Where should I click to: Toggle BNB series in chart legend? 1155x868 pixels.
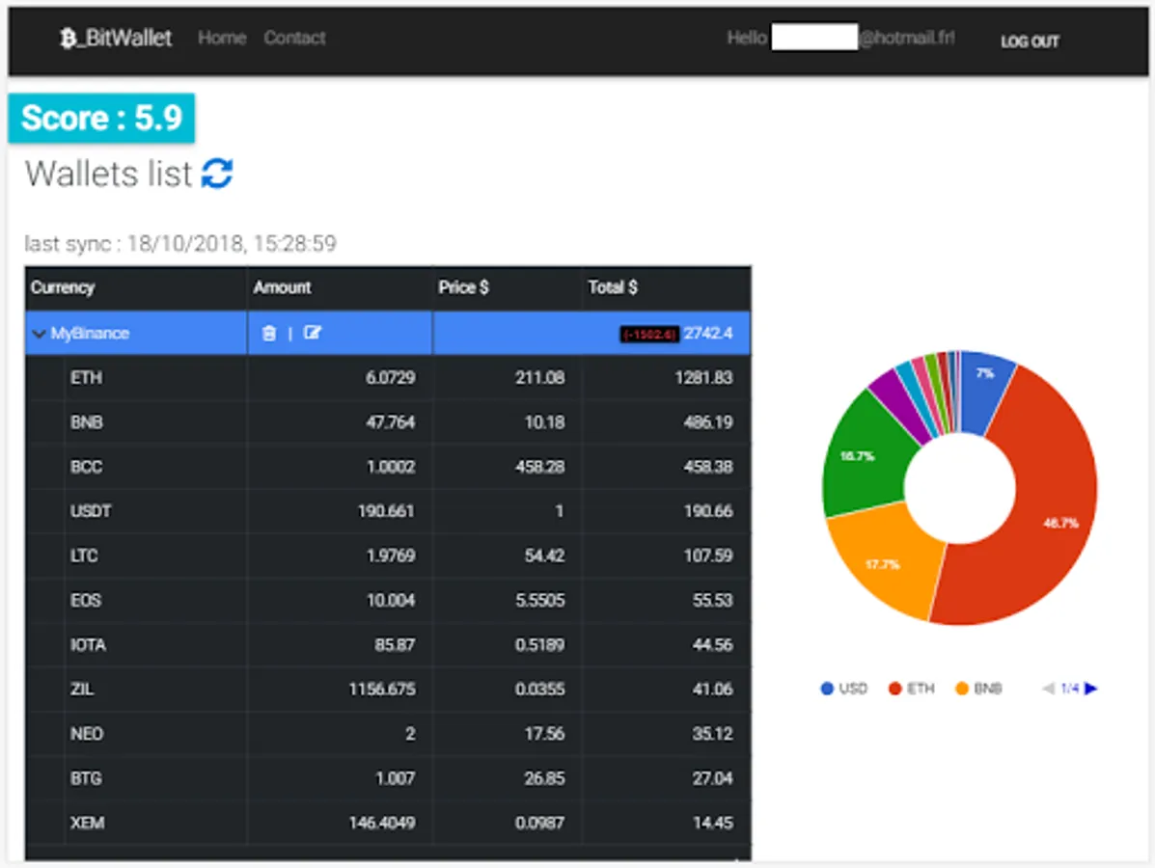click(978, 689)
